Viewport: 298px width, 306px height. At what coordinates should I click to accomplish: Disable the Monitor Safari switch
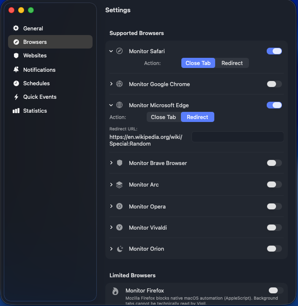(x=274, y=51)
